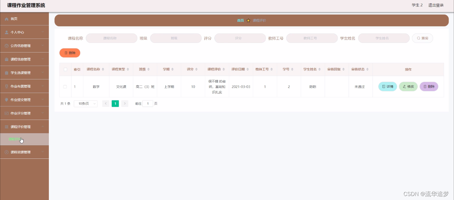Focus the 课程名称 search field
The image size is (454, 200).
(x=111, y=38)
